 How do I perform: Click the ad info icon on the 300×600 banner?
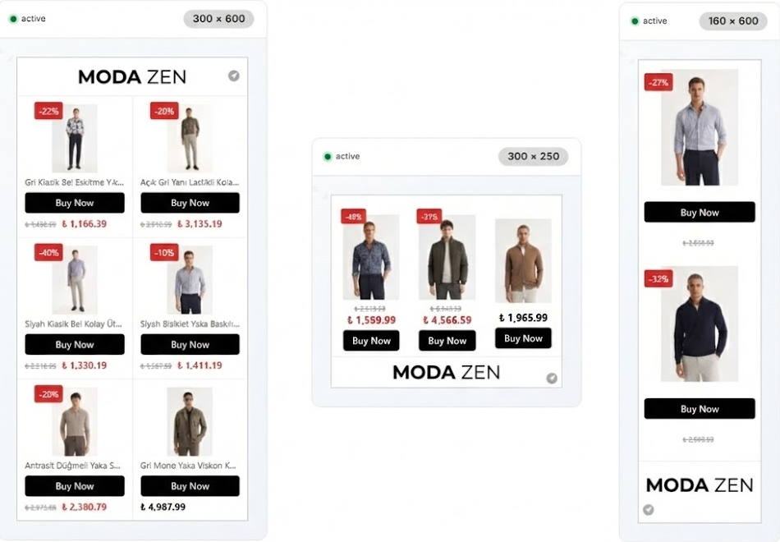234,76
